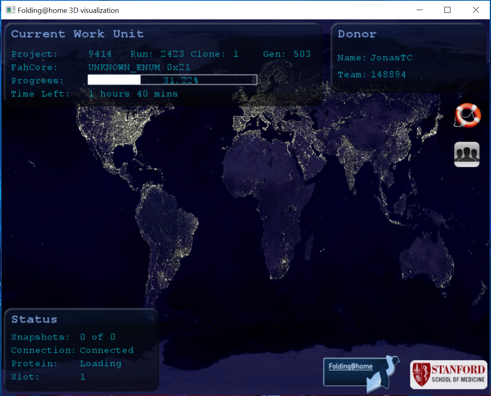Click the Slot value 1
This screenshot has width=491, height=396.
(83, 377)
